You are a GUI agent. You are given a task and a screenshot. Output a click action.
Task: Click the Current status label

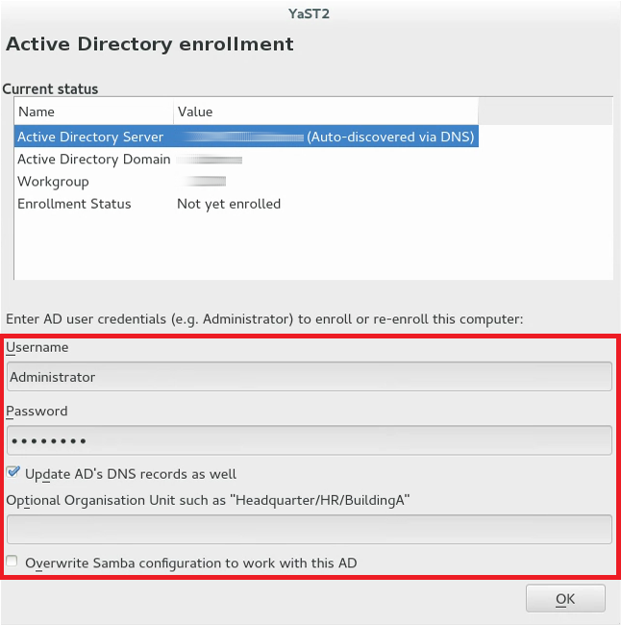point(50,88)
